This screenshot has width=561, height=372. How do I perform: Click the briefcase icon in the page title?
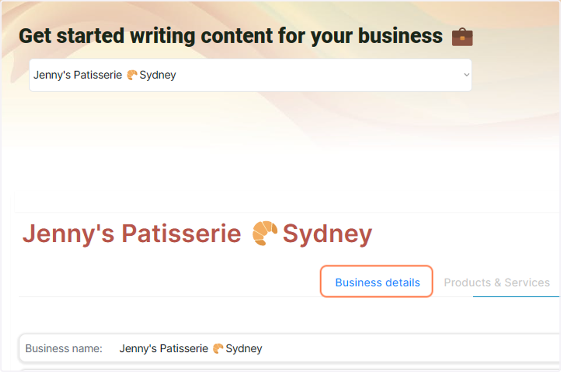462,37
